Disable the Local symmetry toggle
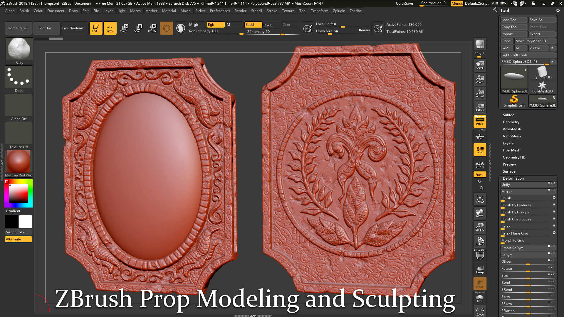This screenshot has height=317, width=564. coord(480,150)
